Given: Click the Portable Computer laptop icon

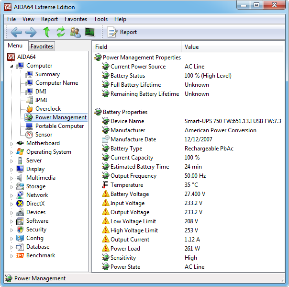Looking at the screenshot, I should click(x=29, y=126).
